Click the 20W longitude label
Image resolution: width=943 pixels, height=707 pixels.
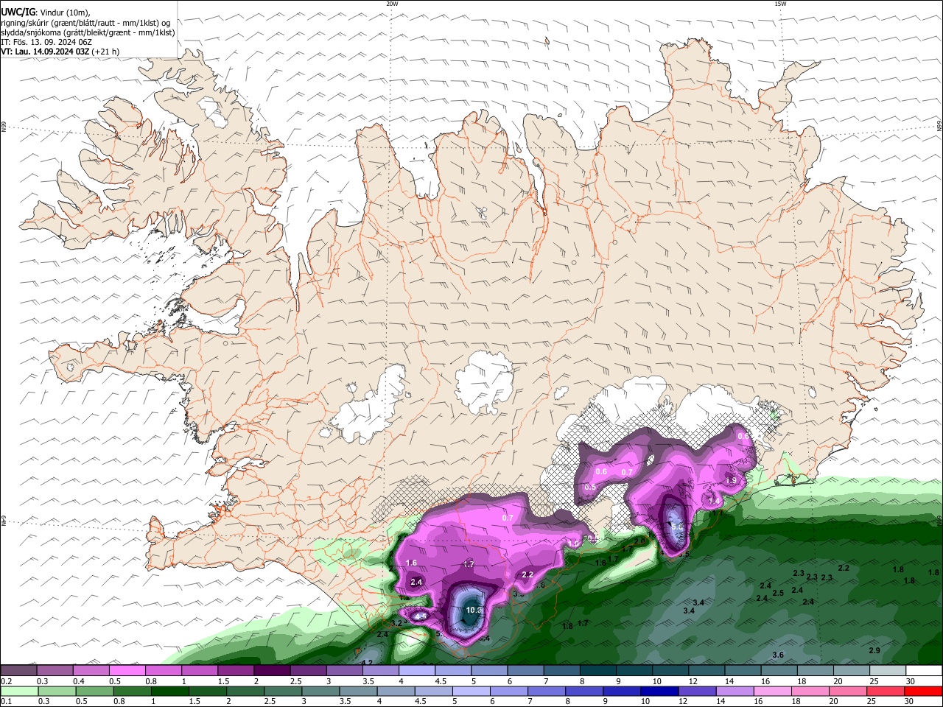click(392, 4)
